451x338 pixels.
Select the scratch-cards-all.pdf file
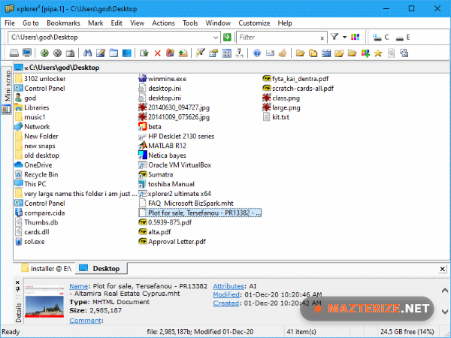(x=298, y=88)
